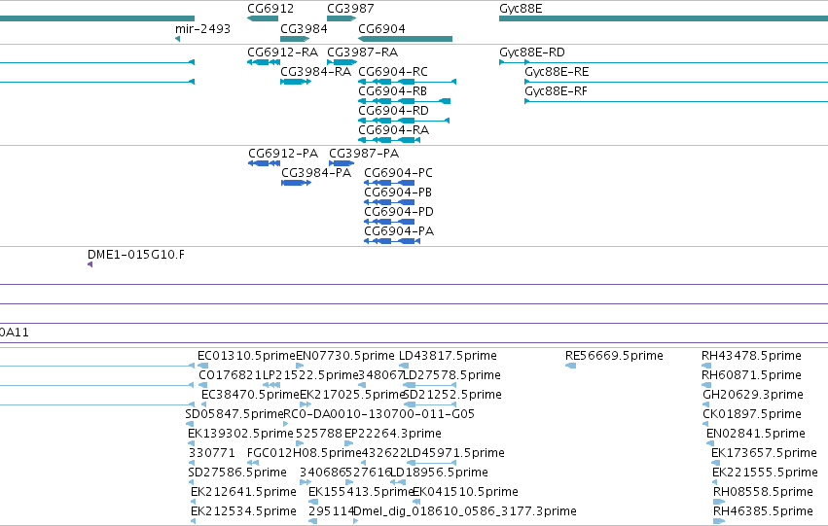Image resolution: width=828 pixels, height=526 pixels.
Task: Select the CK01897.5prime EST label
Action: click(x=752, y=415)
